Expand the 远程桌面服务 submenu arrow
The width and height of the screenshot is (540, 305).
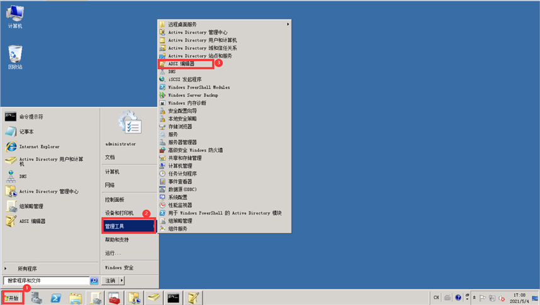[288, 25]
